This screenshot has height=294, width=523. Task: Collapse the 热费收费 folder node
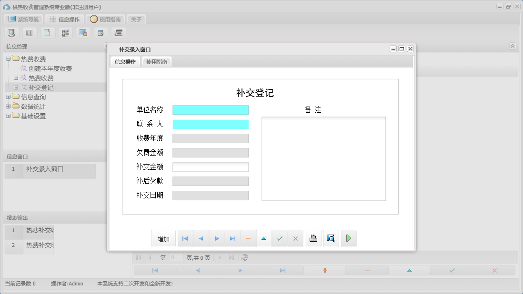tap(9, 59)
